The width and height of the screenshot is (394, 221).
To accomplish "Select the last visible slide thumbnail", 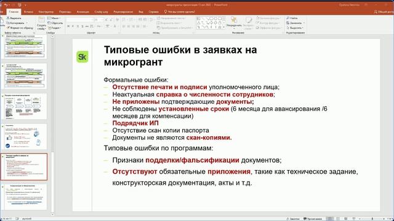I will pos(26,197).
